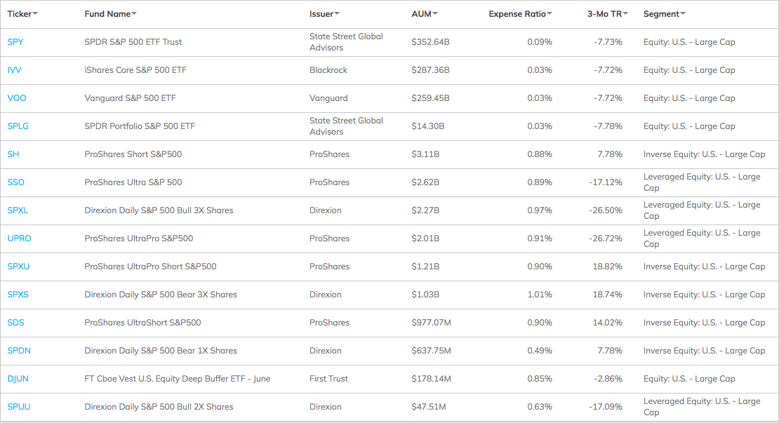
Task: Click the SDS ticker link
Action: pos(16,323)
